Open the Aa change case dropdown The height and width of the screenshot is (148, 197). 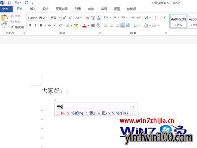[x=78, y=18]
